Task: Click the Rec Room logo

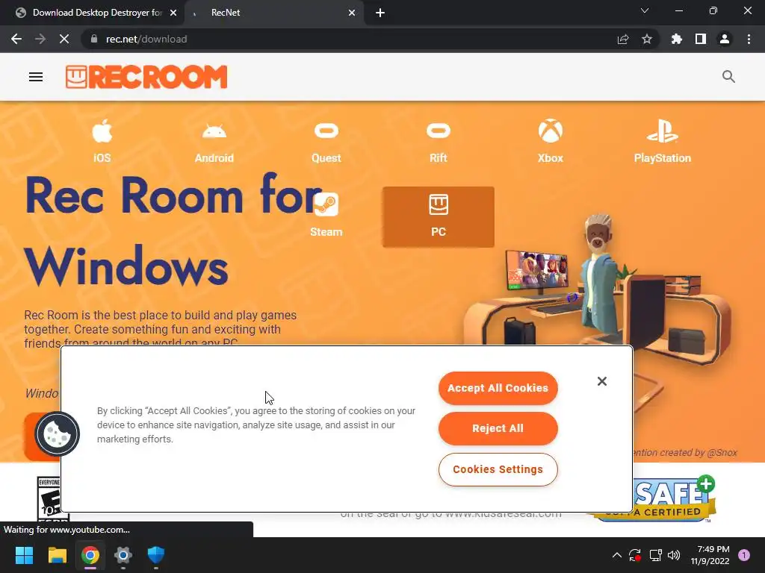Action: point(146,77)
